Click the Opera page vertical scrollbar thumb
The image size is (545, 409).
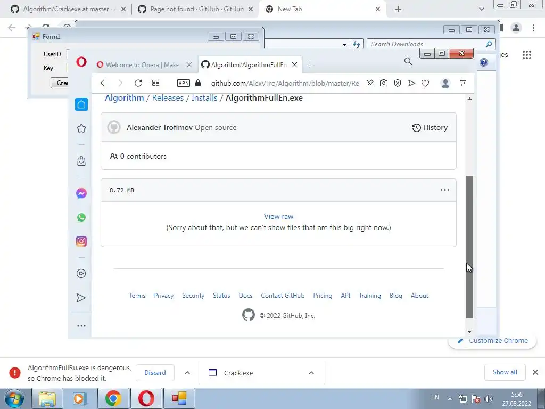pos(469,247)
